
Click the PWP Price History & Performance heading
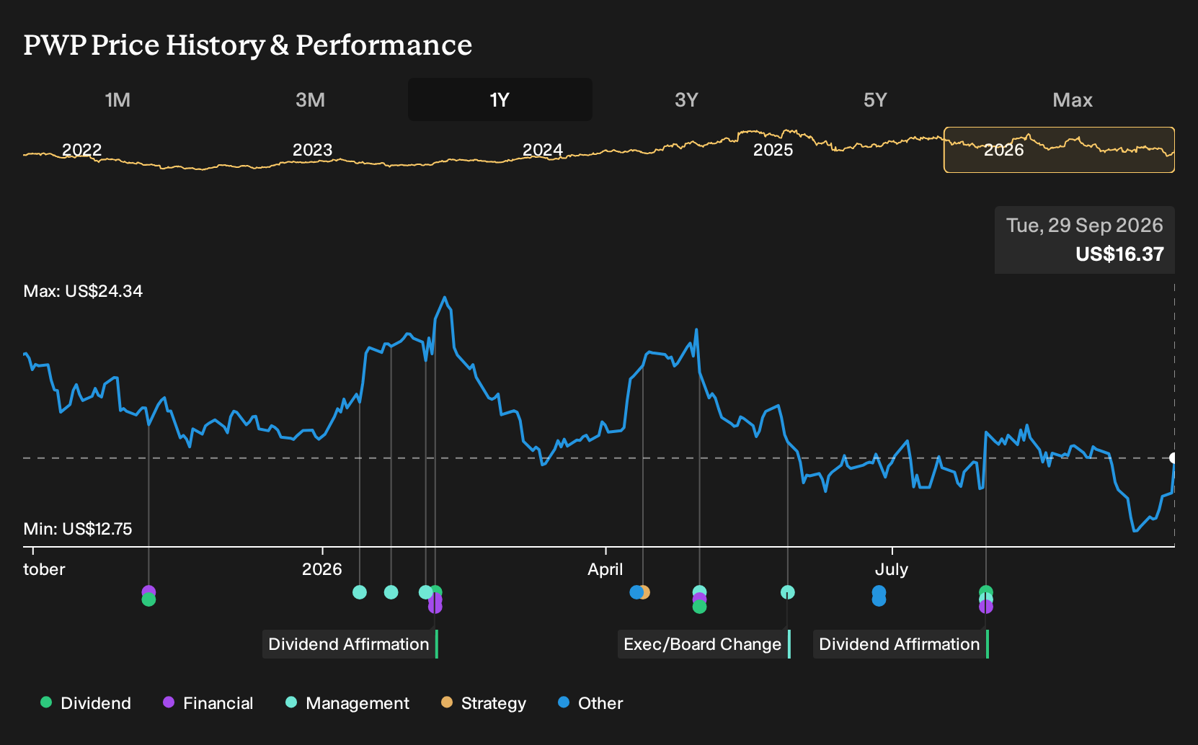pos(248,45)
